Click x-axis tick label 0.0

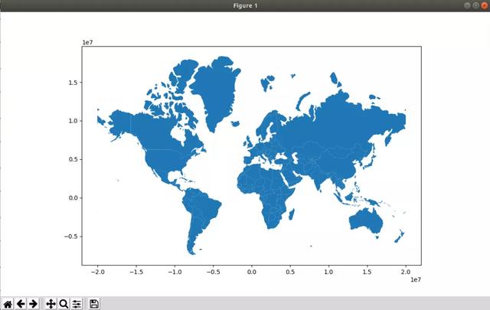pos(252,272)
